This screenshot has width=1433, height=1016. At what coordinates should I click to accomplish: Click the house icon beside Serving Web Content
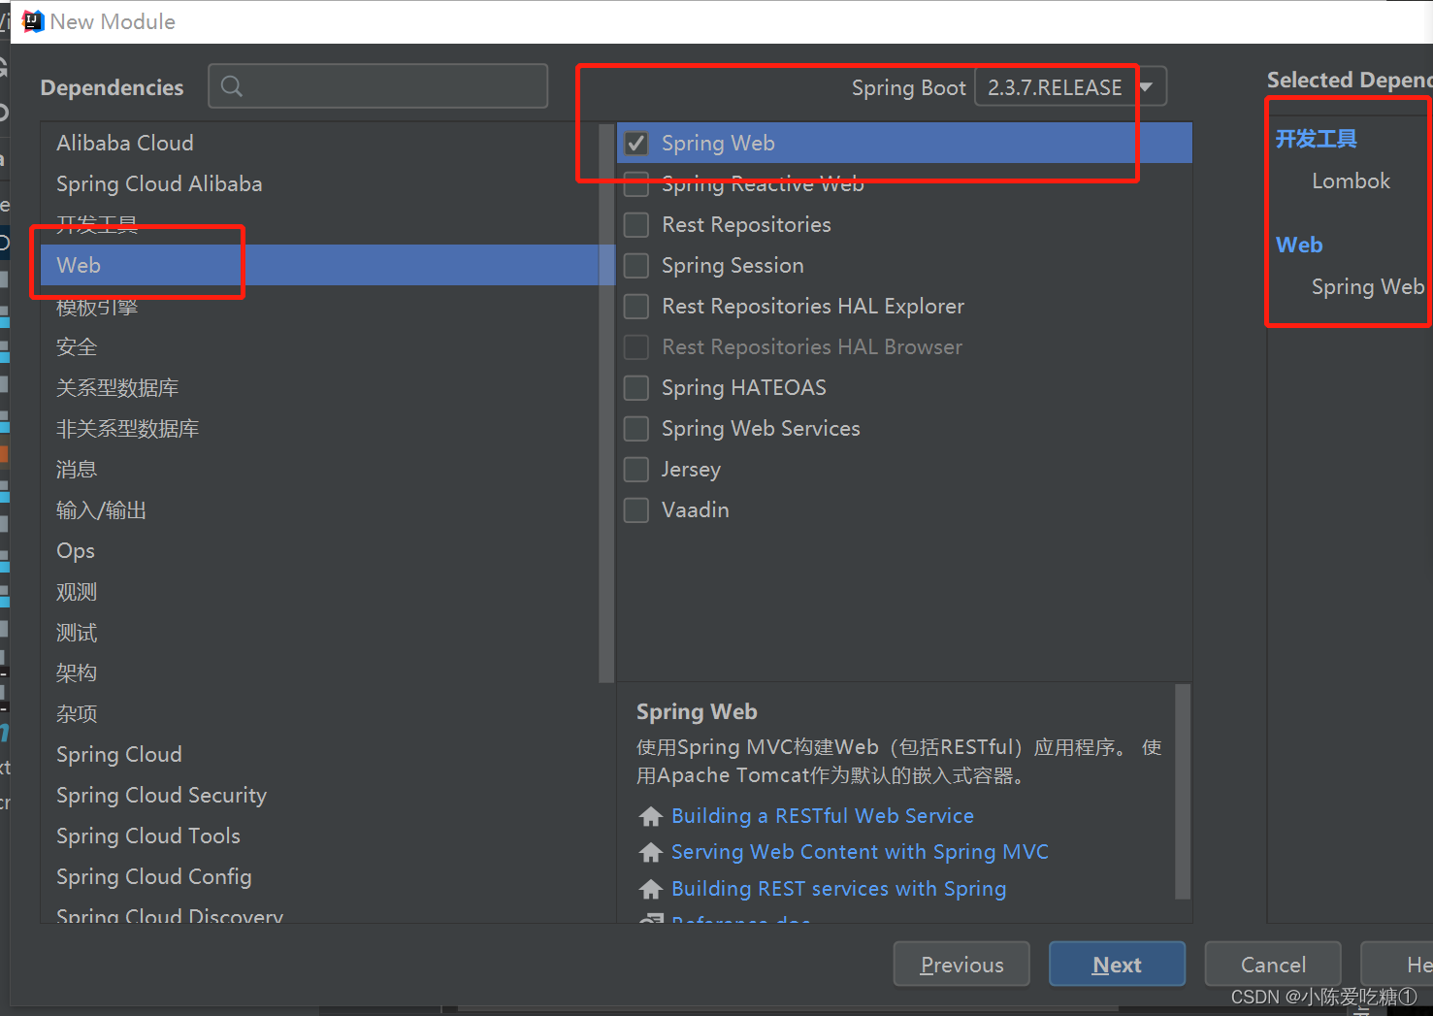click(x=651, y=852)
